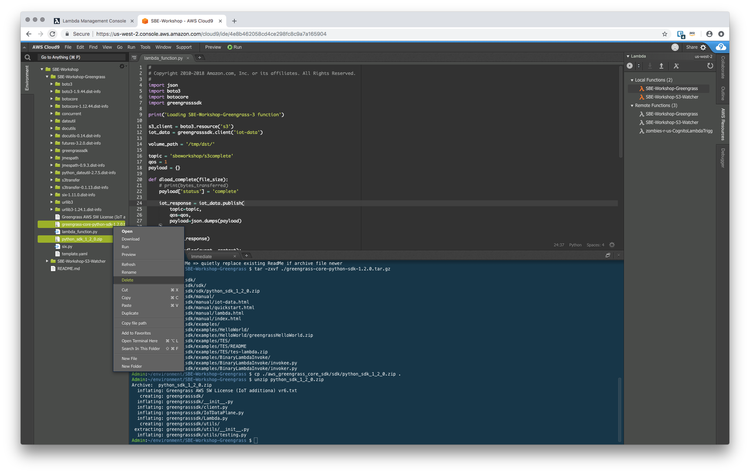
Task: Click the Cloud9 cloud logo icon
Action: click(721, 47)
